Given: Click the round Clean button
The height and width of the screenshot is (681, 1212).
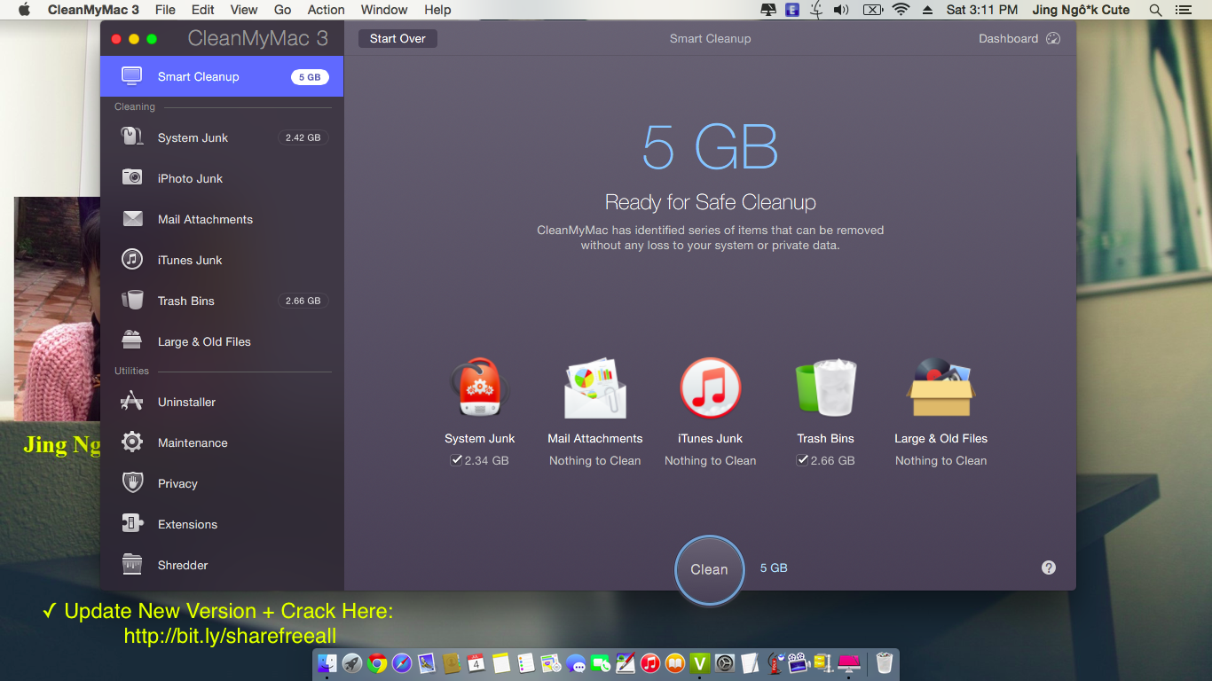Looking at the screenshot, I should tap(709, 569).
